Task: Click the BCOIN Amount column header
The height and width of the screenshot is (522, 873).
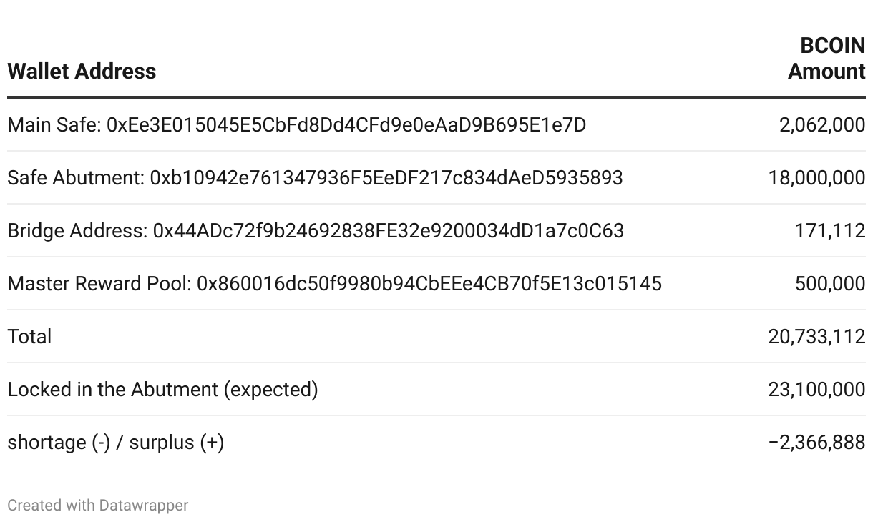Action: coord(826,59)
